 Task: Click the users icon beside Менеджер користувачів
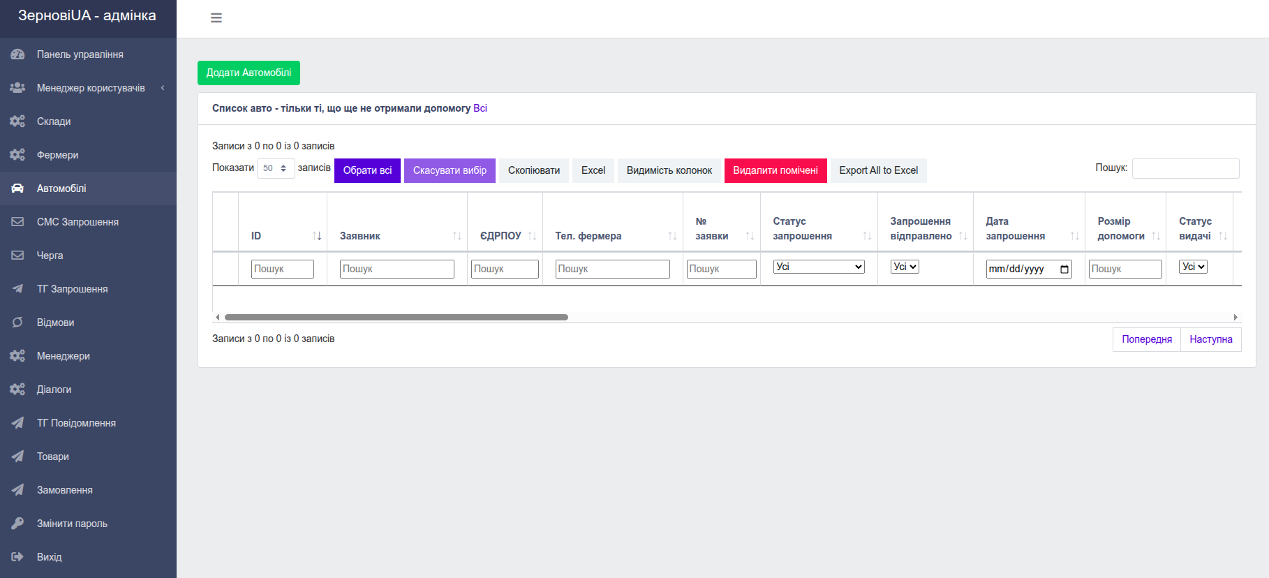17,88
